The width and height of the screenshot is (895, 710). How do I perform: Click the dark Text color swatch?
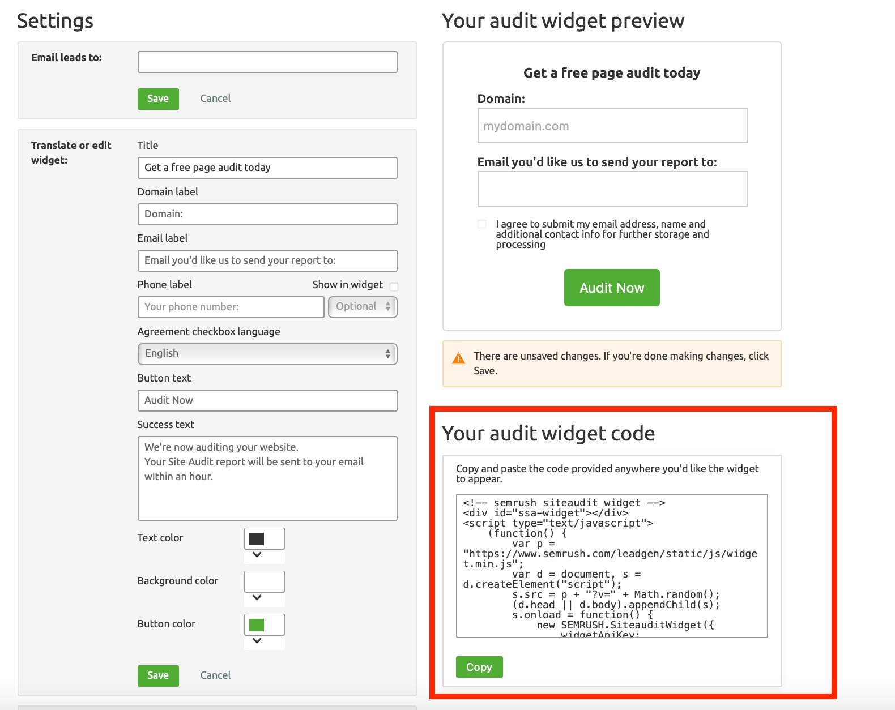click(x=257, y=539)
